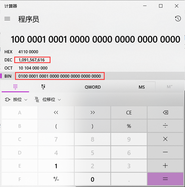
Task: Click the digit 1 key
Action: pyautogui.click(x=56, y=166)
